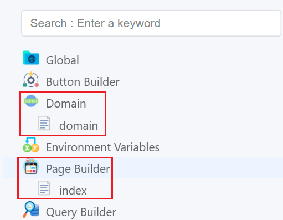Click the document icon beside domain
283x220 pixels.
[x=44, y=123]
